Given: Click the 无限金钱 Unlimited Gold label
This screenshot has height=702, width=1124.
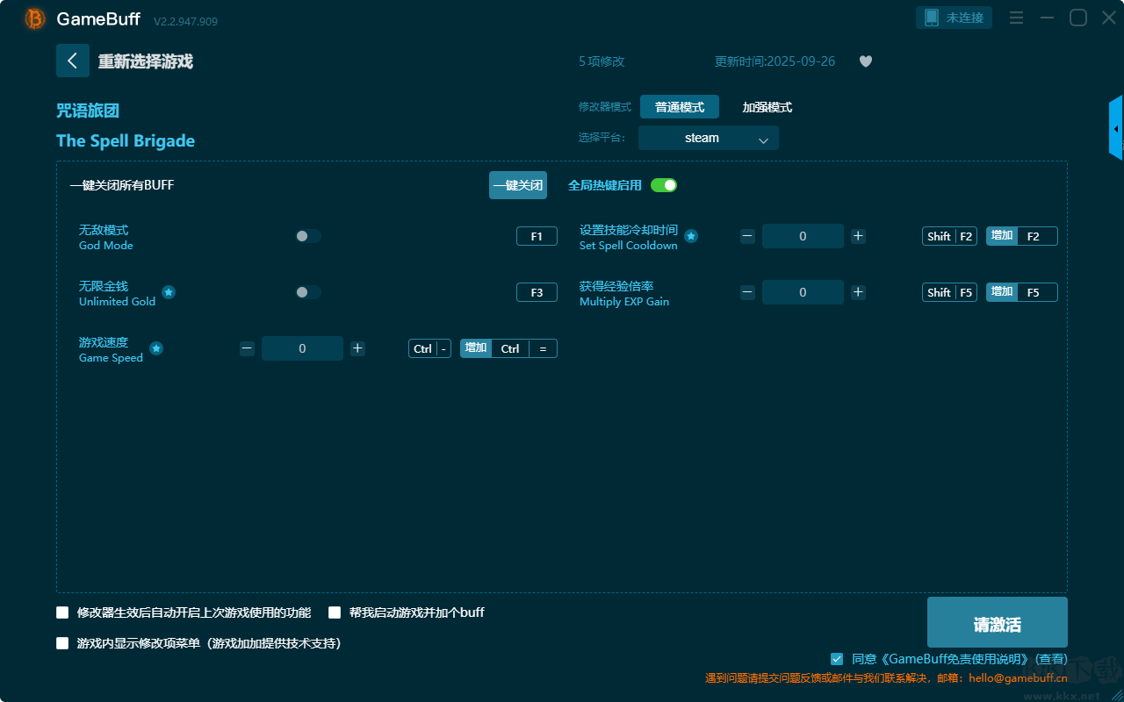Looking at the screenshot, I should click(104, 286).
